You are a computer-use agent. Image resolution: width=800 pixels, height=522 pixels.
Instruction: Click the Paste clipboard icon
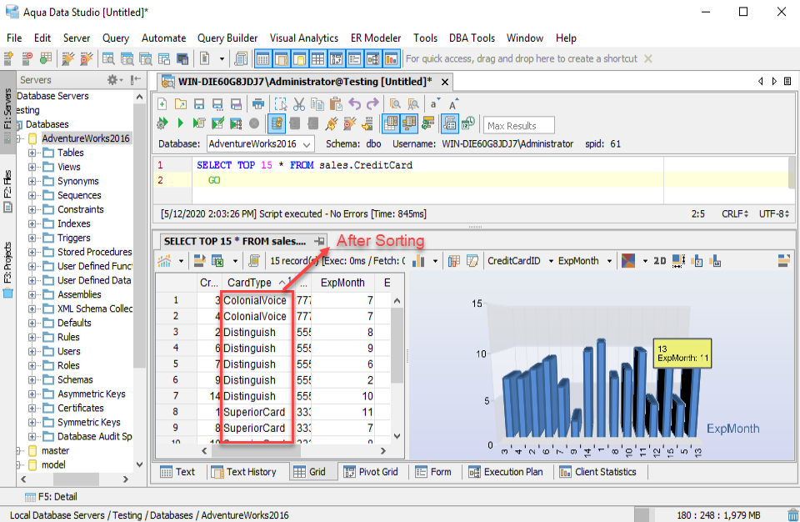(336, 104)
